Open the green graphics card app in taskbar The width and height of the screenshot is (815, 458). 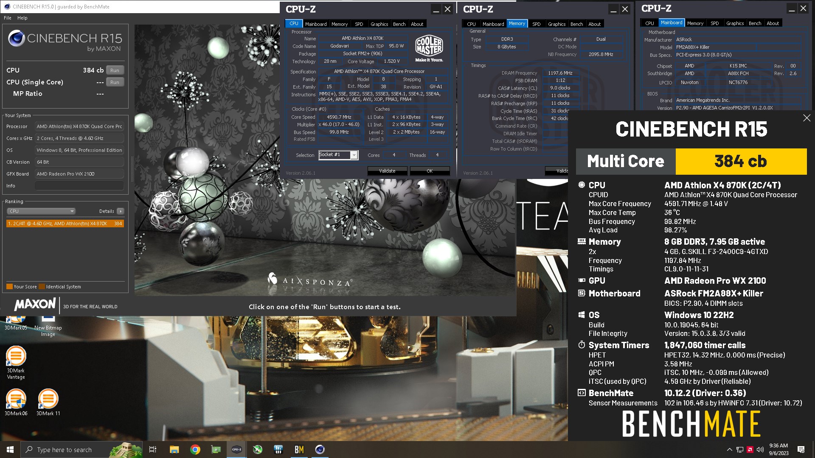216,450
